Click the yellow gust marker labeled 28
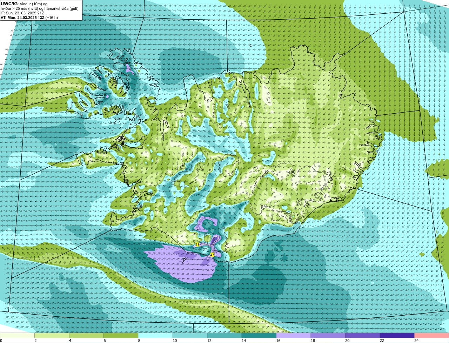 pyautogui.click(x=197, y=244)
